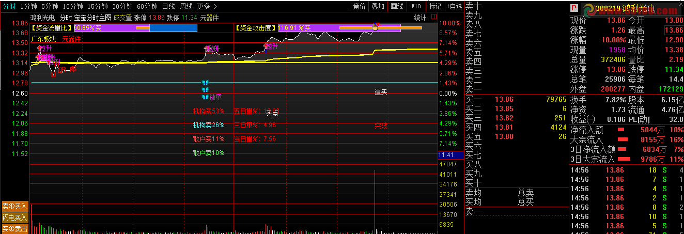Click the yellow 成交量 indicator label
The image size is (684, 234).
(122, 17)
